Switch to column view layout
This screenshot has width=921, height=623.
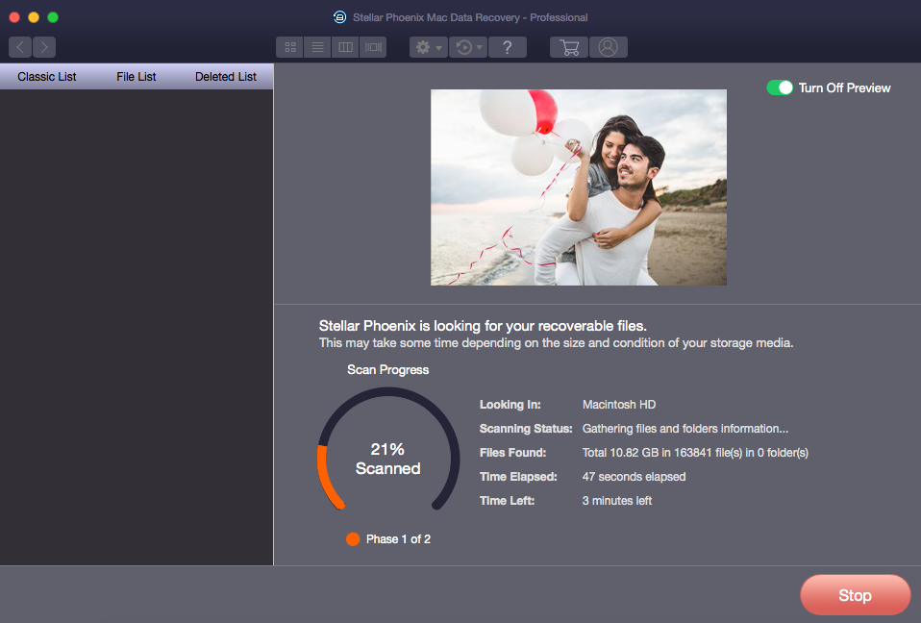pos(344,47)
